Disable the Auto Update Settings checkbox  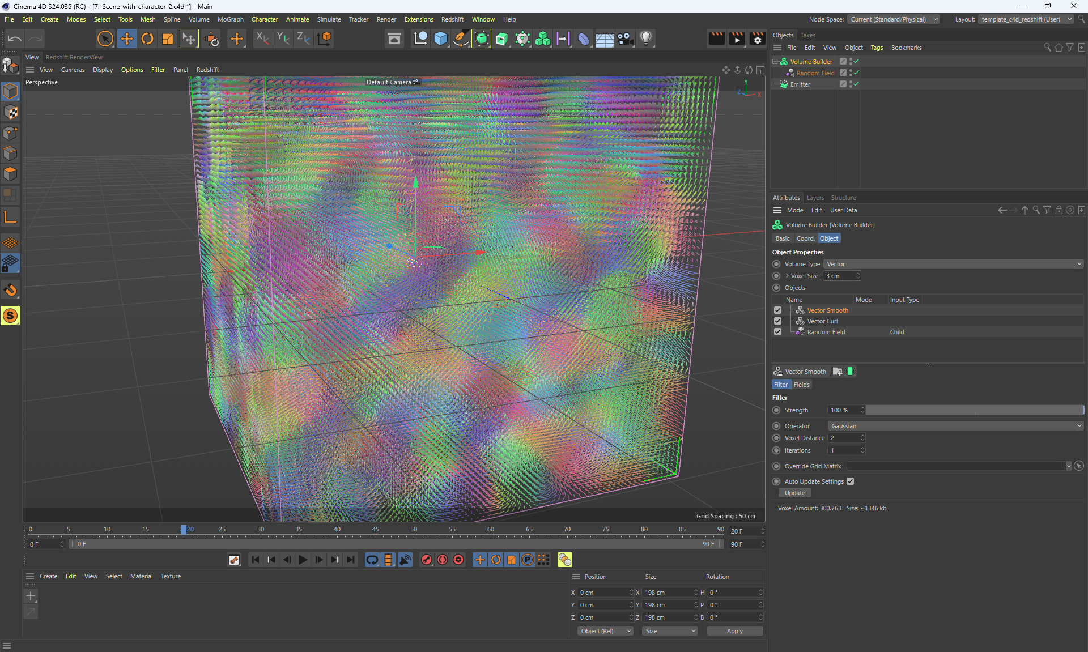[851, 481]
